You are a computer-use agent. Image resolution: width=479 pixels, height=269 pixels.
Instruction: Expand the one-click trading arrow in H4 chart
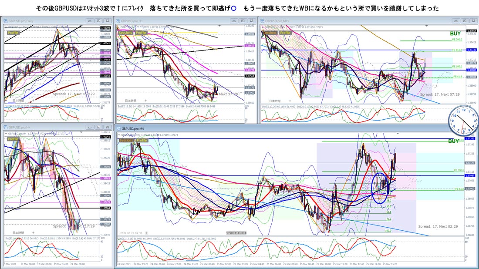6,134
